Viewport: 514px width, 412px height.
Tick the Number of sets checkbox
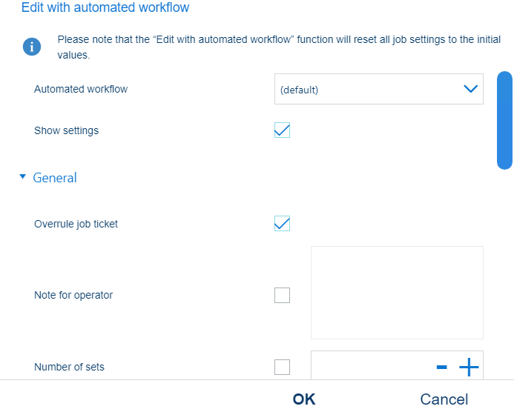[282, 367]
